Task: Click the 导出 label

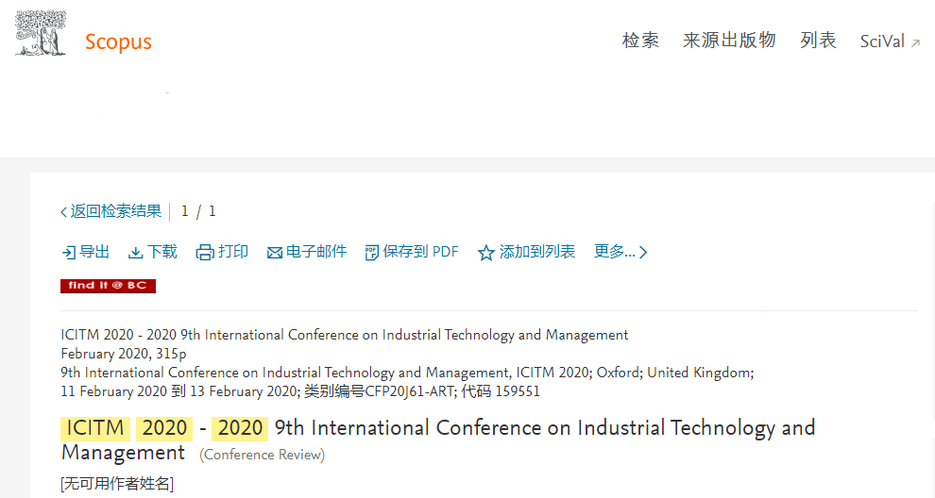Action: point(94,252)
